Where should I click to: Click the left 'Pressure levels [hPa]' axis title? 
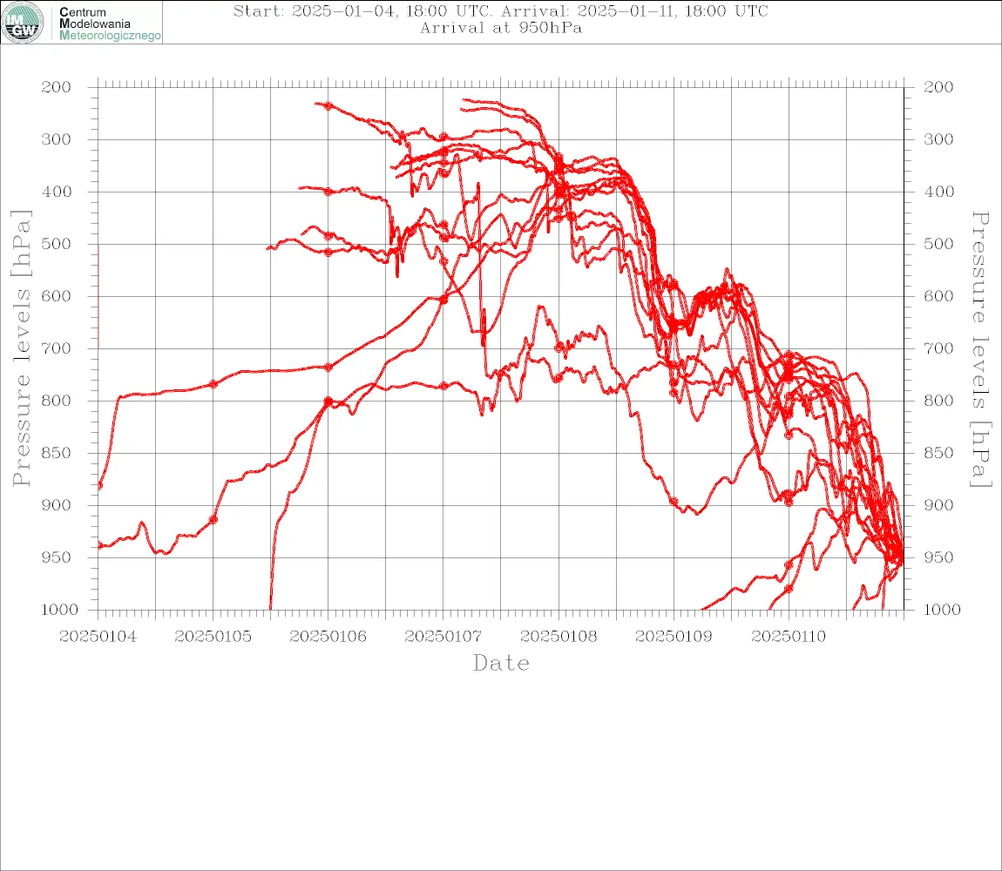(21, 348)
